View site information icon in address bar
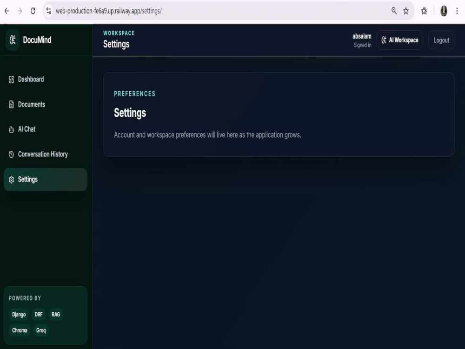 pyautogui.click(x=49, y=11)
